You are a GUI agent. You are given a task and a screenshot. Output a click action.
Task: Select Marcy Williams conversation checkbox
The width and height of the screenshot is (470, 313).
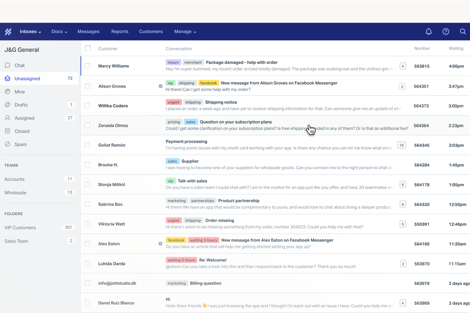(88, 66)
